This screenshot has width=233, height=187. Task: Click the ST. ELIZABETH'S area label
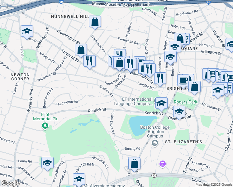coord(184,142)
